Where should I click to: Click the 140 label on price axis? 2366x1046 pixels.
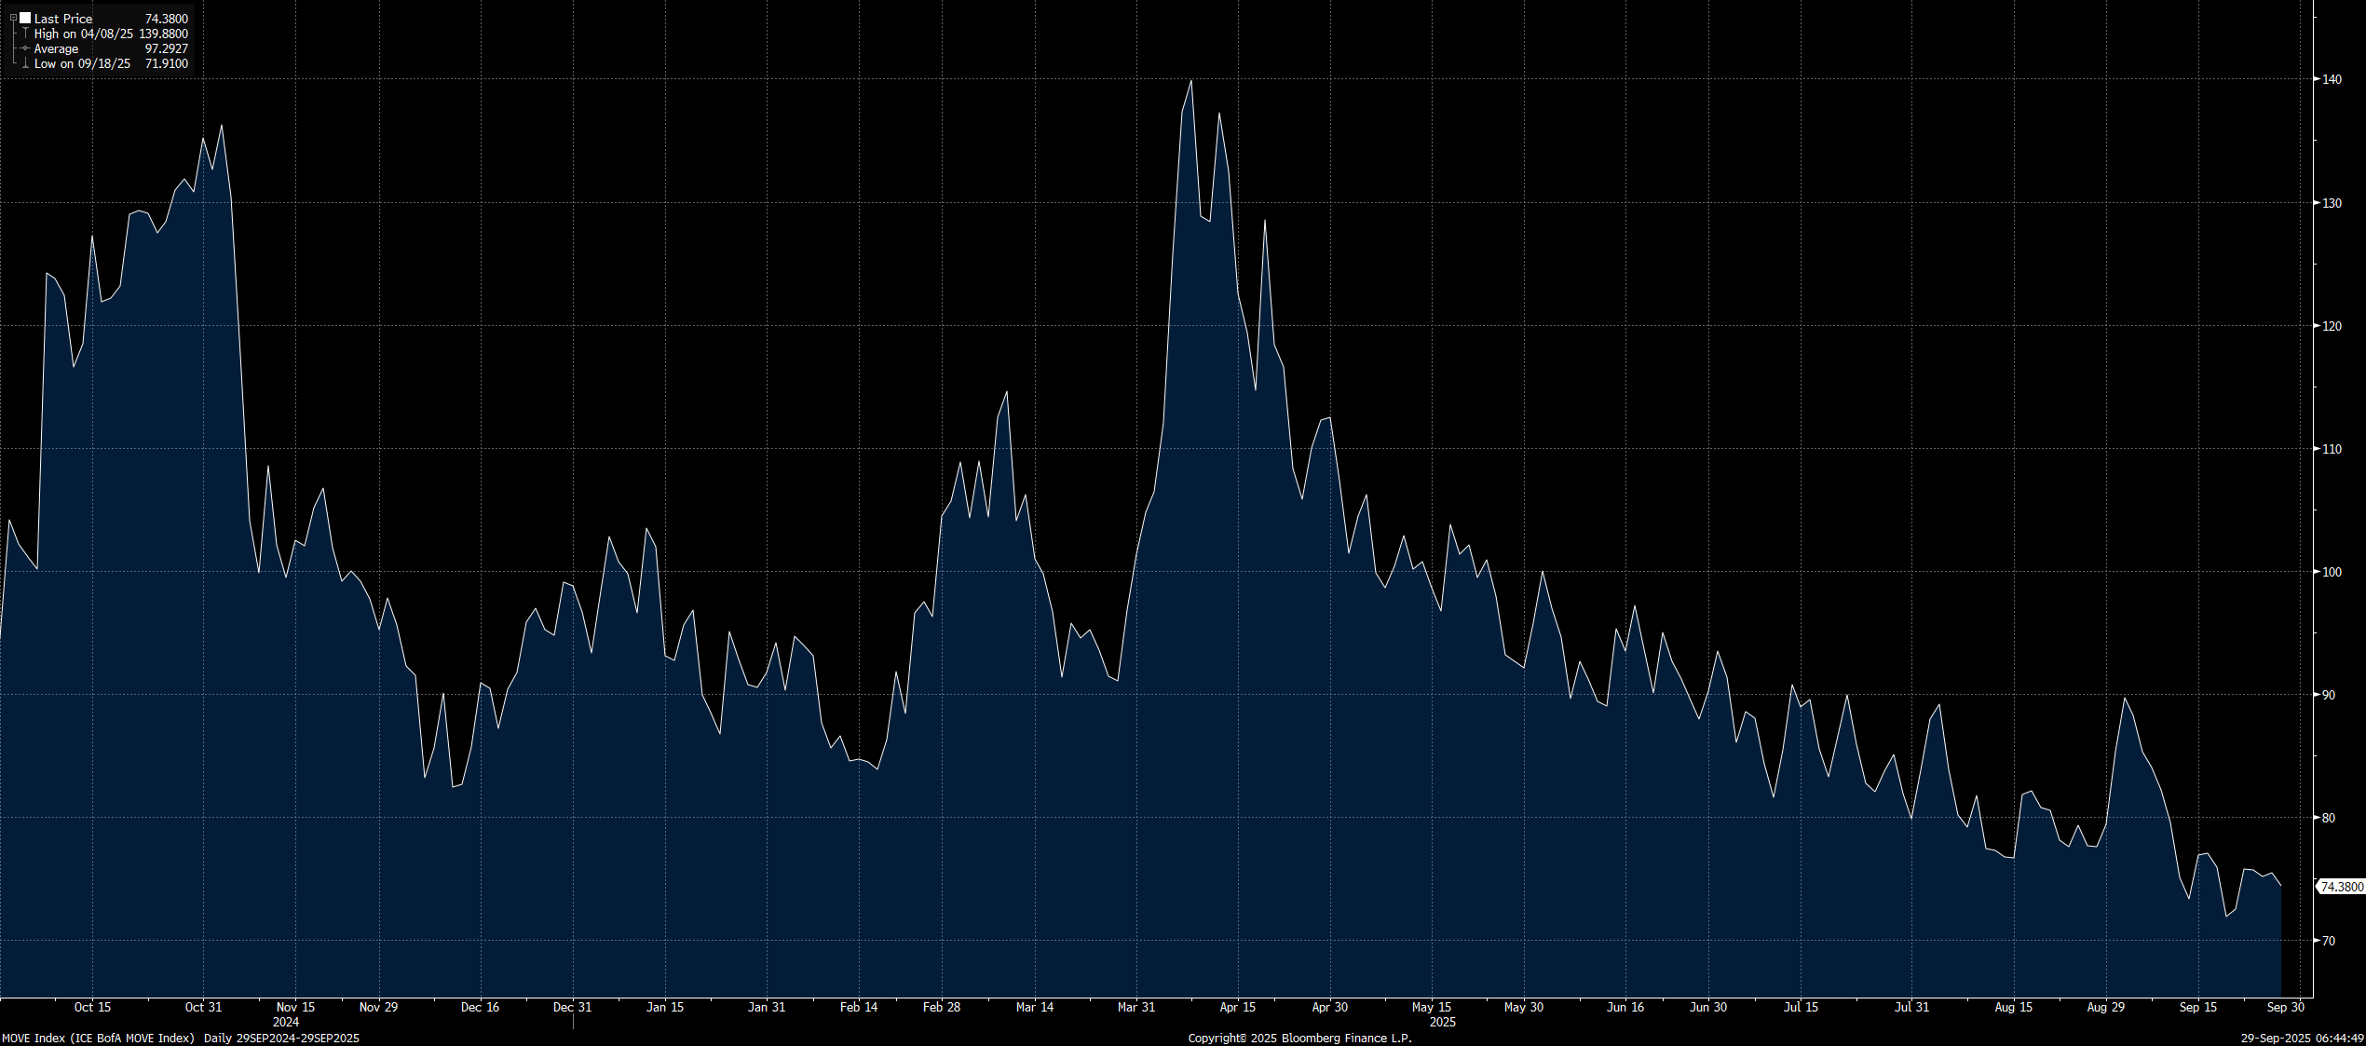2332,80
